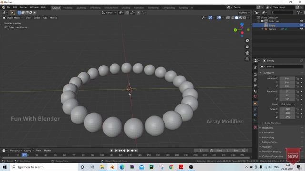
Task: Open the viewport Add menu
Action: 45,18
